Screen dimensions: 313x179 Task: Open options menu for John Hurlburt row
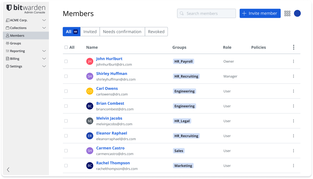coord(293,61)
